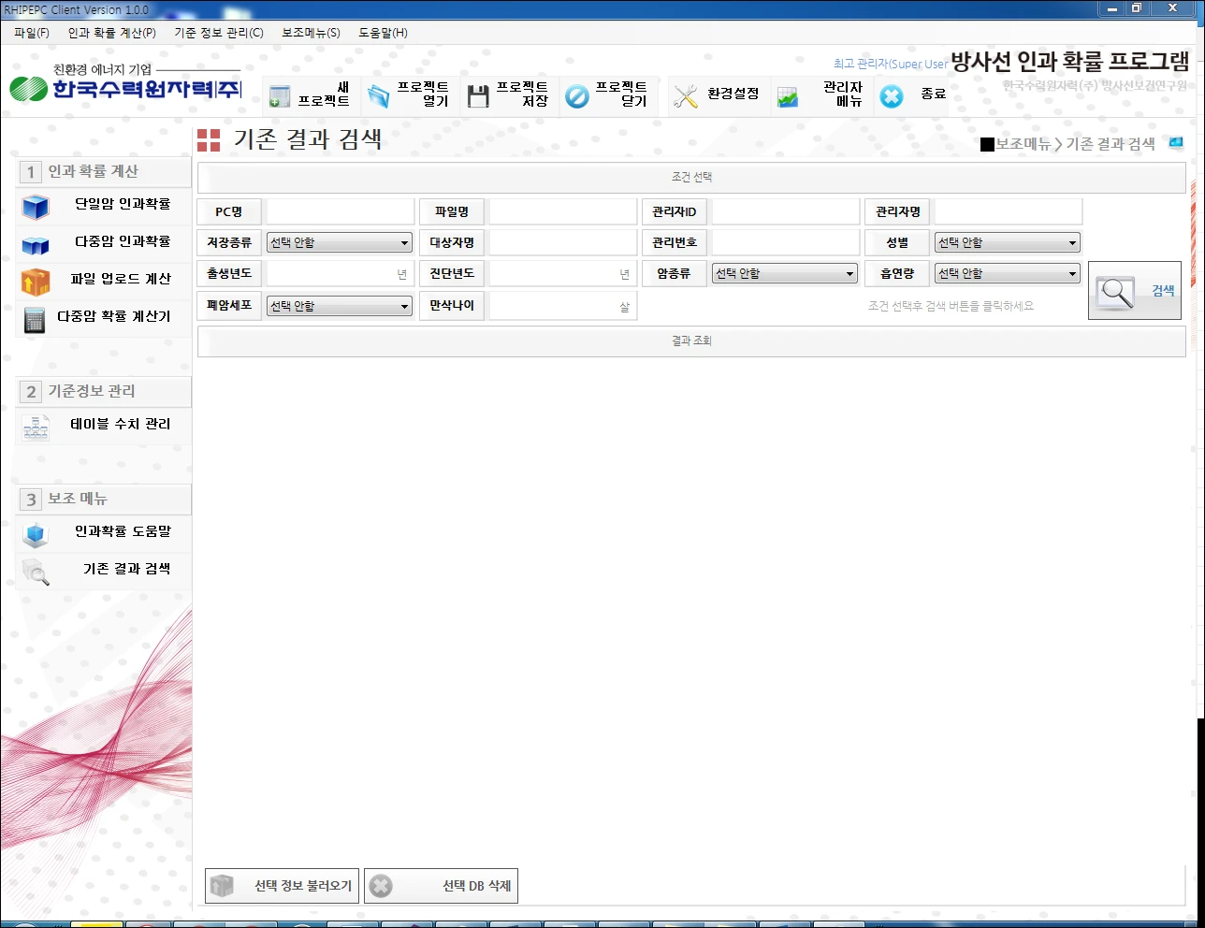Open the 파일(F) menu
This screenshot has width=1205, height=928.
tap(32, 33)
